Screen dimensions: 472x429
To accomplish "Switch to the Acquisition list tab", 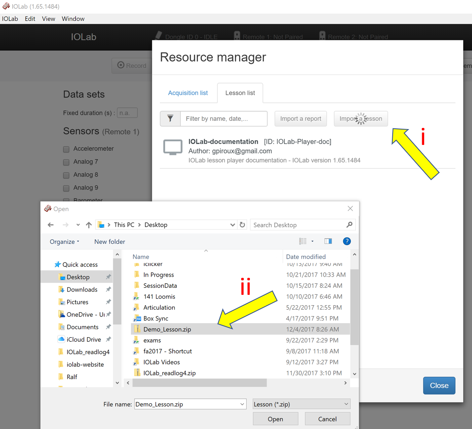I will pyautogui.click(x=188, y=93).
